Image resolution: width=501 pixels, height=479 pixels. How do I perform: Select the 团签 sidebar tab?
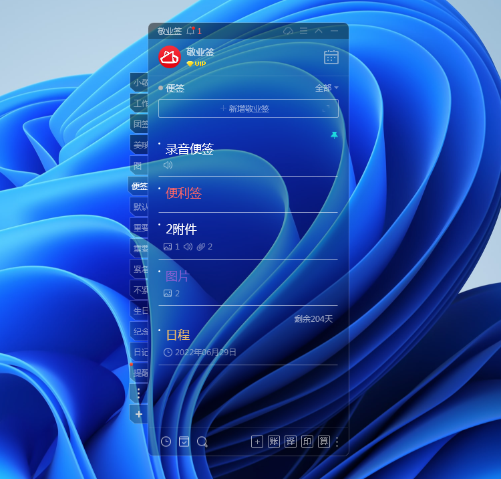[140, 124]
